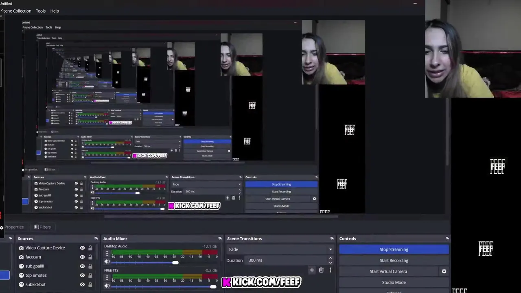Mute Desktop Audio with the speaker icon
The height and width of the screenshot is (293, 521).
tap(107, 262)
